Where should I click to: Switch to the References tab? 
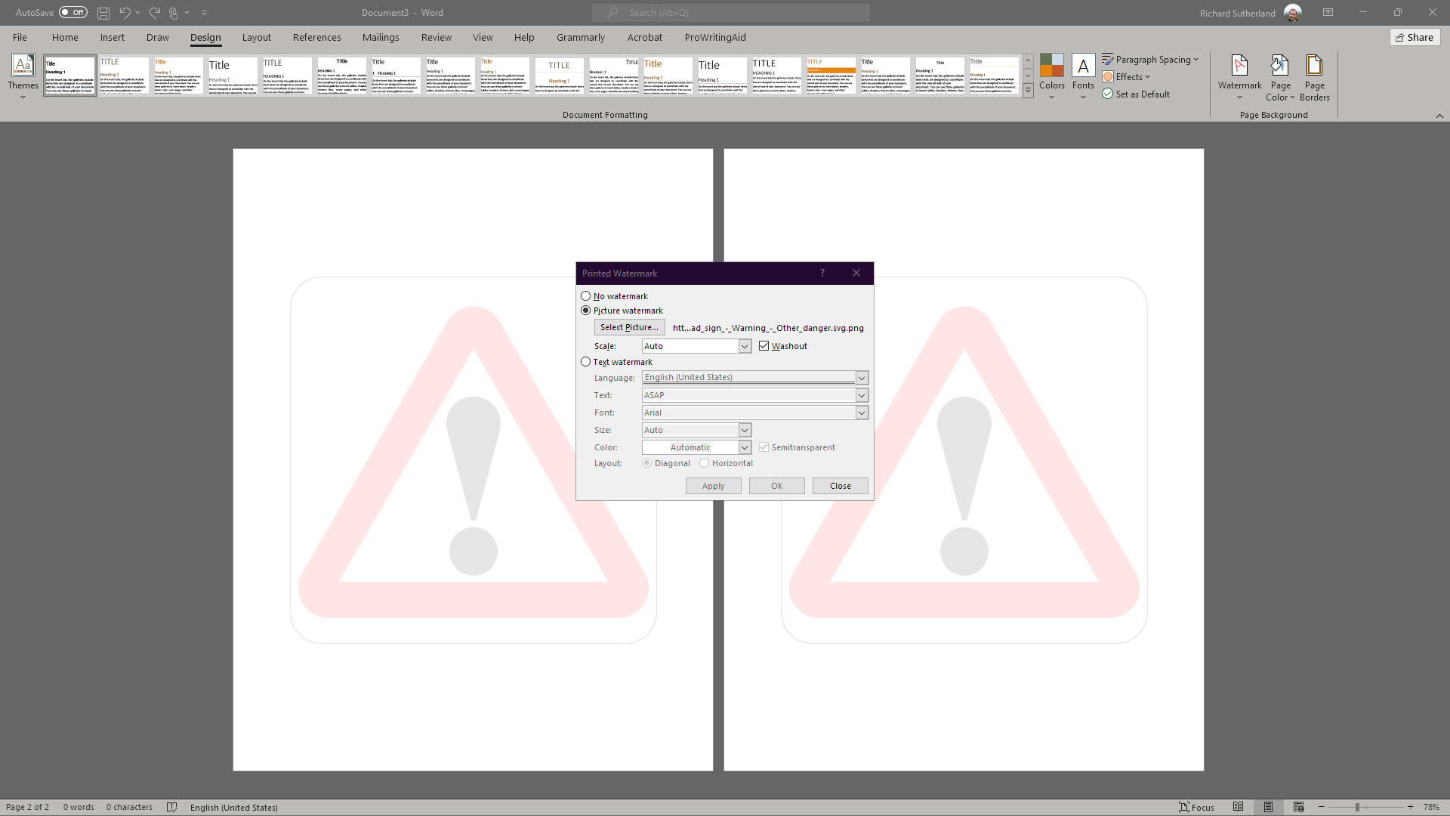point(316,37)
